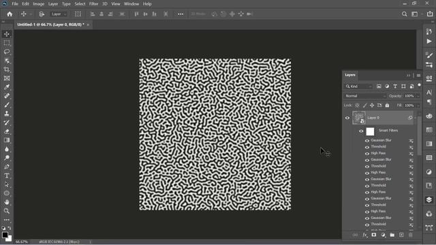Open the Kind filter dropdown
The image size is (436, 245).
359,86
